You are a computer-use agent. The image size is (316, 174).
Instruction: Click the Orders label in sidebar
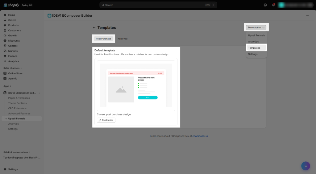click(12, 20)
